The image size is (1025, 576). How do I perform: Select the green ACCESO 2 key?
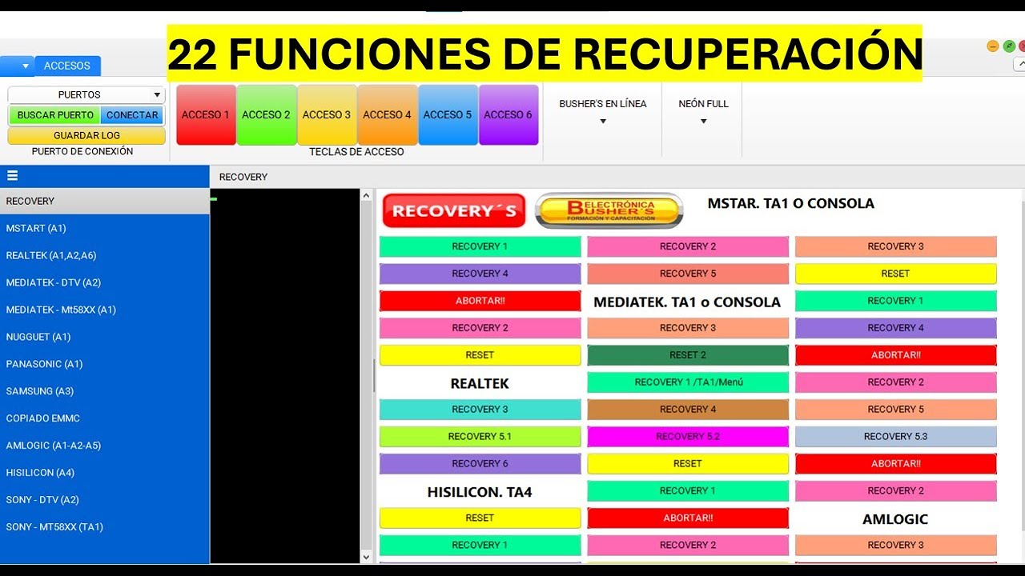coord(266,115)
